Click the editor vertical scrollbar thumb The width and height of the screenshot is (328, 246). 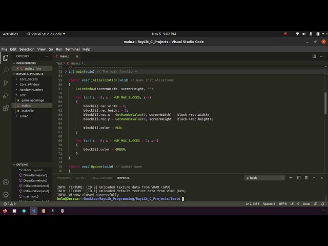point(325,104)
